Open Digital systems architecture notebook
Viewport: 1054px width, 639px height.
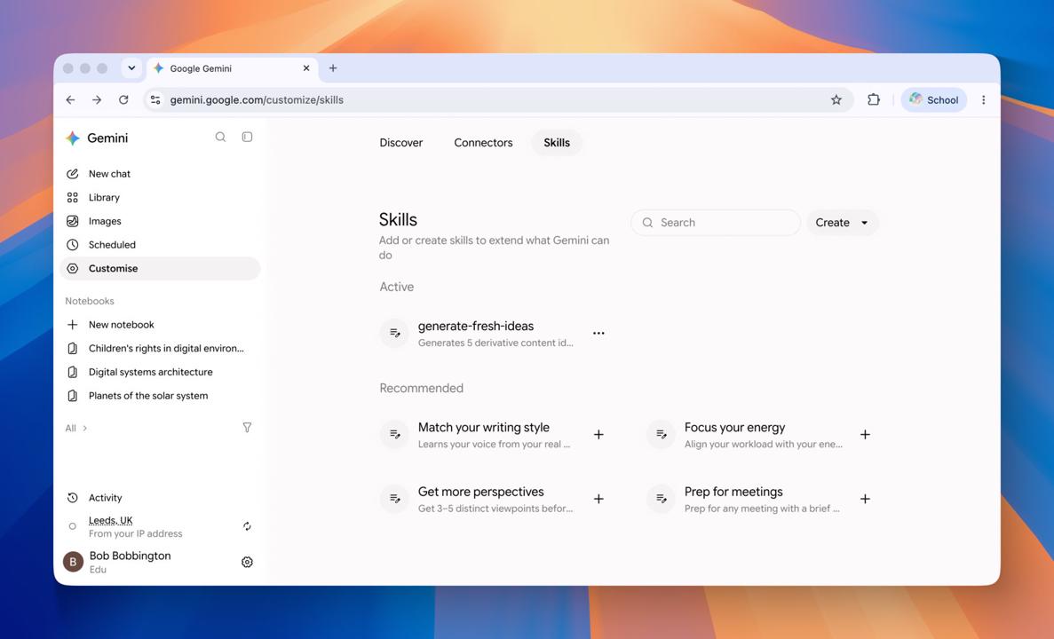pyautogui.click(x=160, y=372)
